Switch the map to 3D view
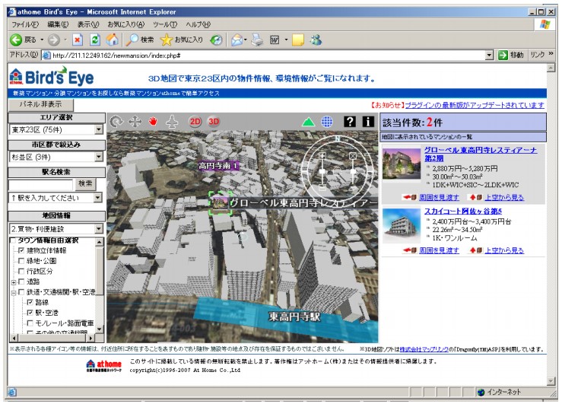The image size is (562, 404). (x=214, y=122)
